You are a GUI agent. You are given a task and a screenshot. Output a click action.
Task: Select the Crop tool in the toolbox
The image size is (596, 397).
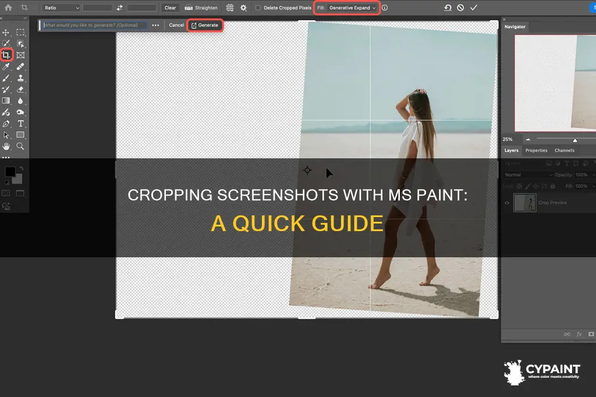(6, 55)
